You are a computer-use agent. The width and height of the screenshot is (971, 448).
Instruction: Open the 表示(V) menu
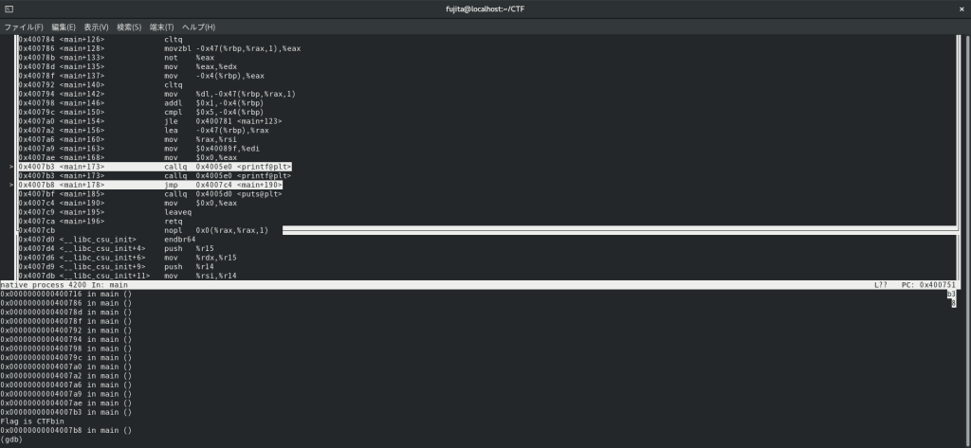click(96, 27)
